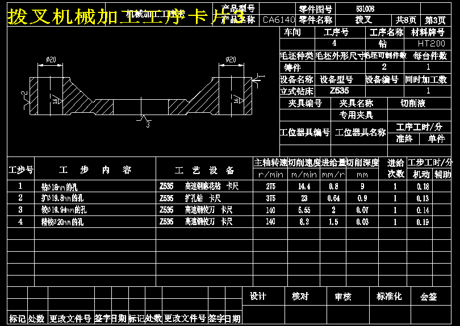
Task: Select the 高速钢麻花钻 卡尺 tooling cell
Action: [211, 187]
